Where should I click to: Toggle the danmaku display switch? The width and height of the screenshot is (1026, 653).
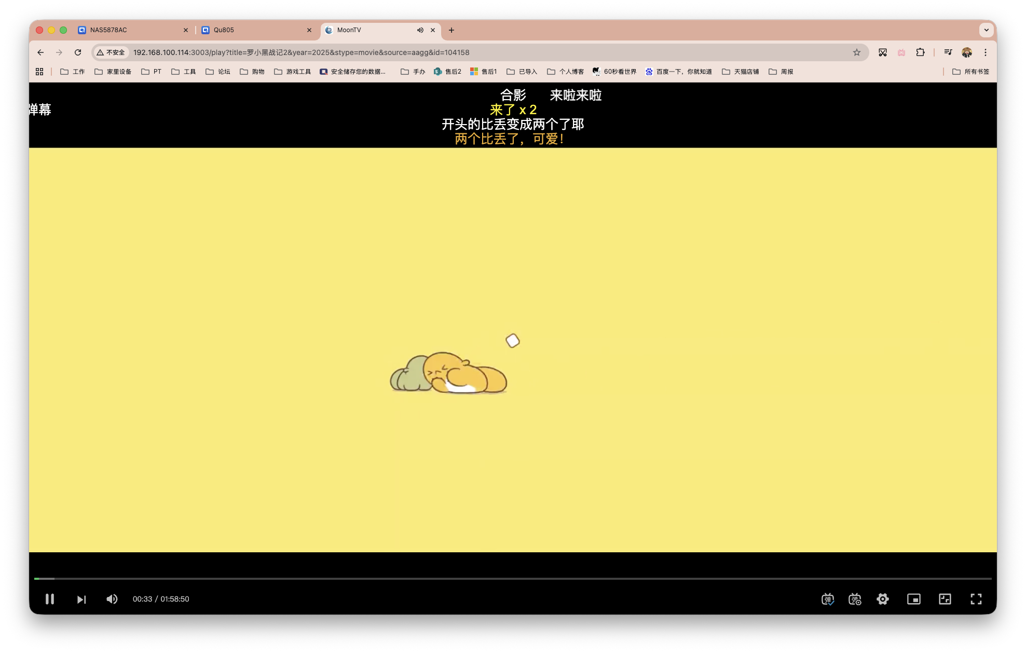[x=828, y=599]
